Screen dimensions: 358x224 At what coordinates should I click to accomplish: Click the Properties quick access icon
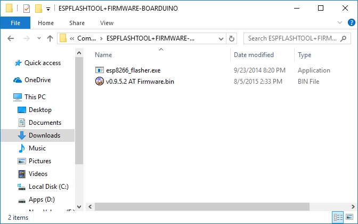27,9
